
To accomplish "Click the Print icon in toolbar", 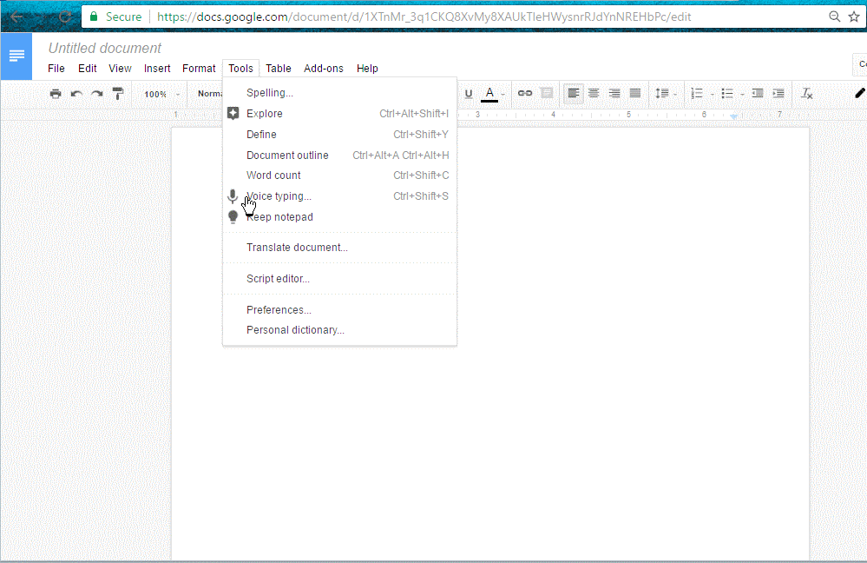I will (x=56, y=94).
